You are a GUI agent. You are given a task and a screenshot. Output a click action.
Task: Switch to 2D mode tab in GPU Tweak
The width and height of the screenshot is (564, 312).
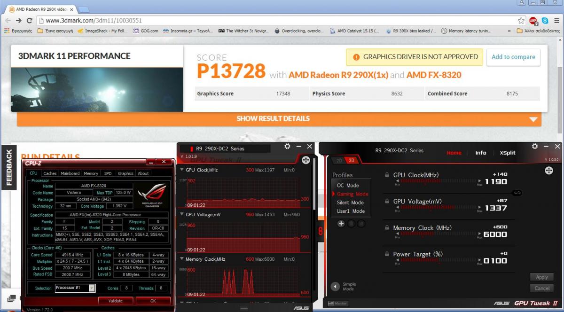tap(339, 160)
